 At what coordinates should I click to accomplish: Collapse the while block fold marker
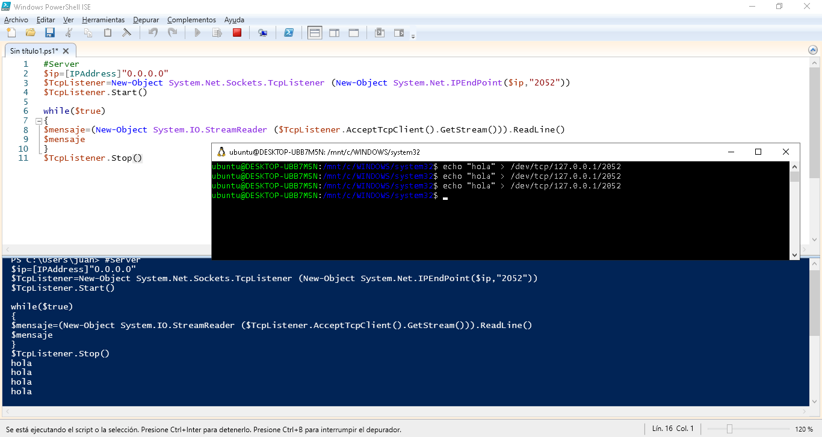[x=39, y=120]
